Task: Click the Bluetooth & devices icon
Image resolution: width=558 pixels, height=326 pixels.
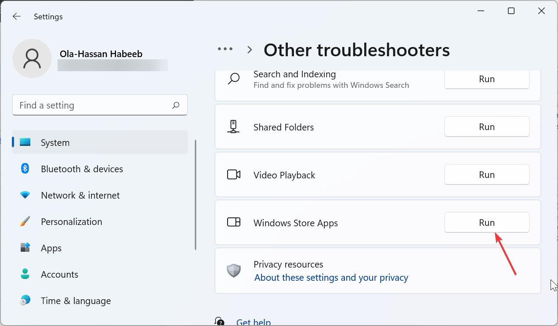Action: click(25, 169)
